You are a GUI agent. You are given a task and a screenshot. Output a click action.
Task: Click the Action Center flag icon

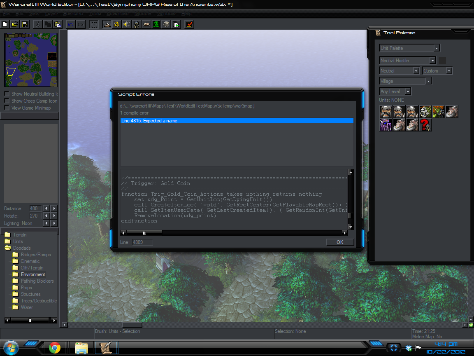click(x=419, y=348)
